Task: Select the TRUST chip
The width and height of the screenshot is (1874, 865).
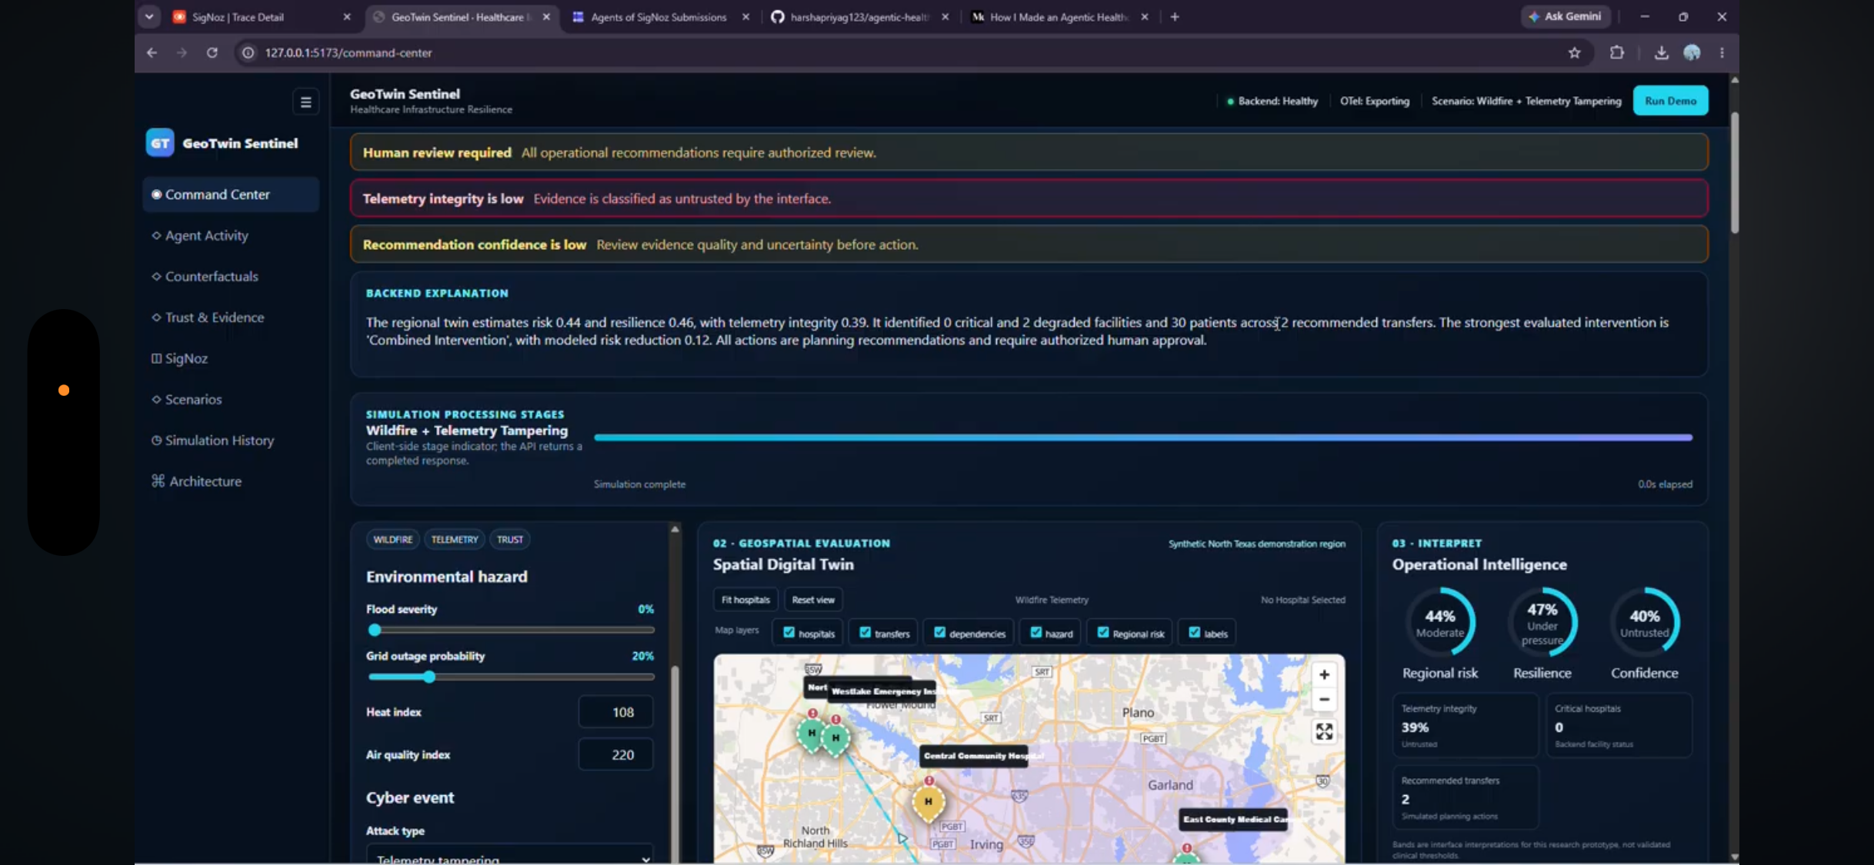Action: [x=509, y=539]
